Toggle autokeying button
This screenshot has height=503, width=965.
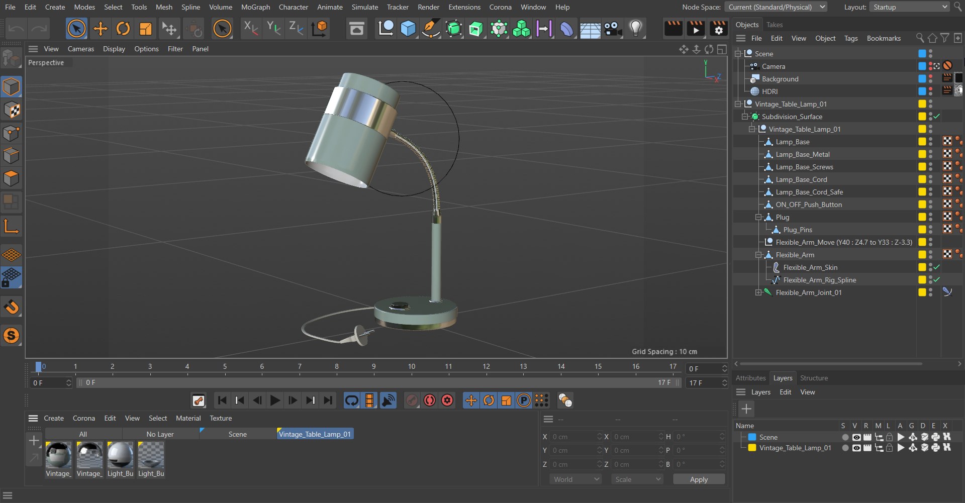tap(430, 400)
